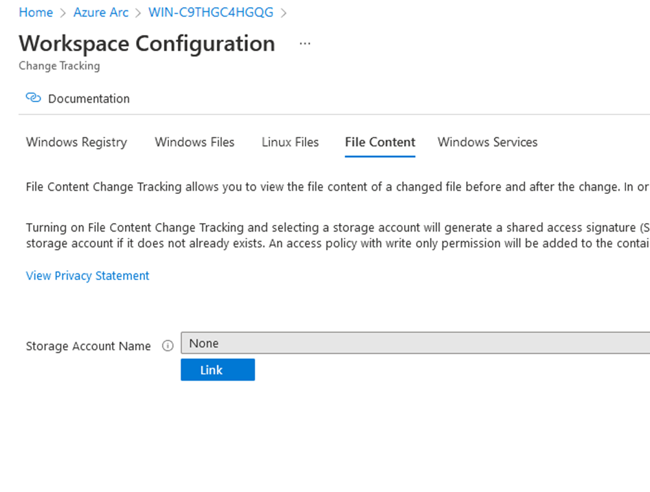The height and width of the screenshot is (492, 650).
Task: Open the Documentation link icon
Action: [33, 98]
